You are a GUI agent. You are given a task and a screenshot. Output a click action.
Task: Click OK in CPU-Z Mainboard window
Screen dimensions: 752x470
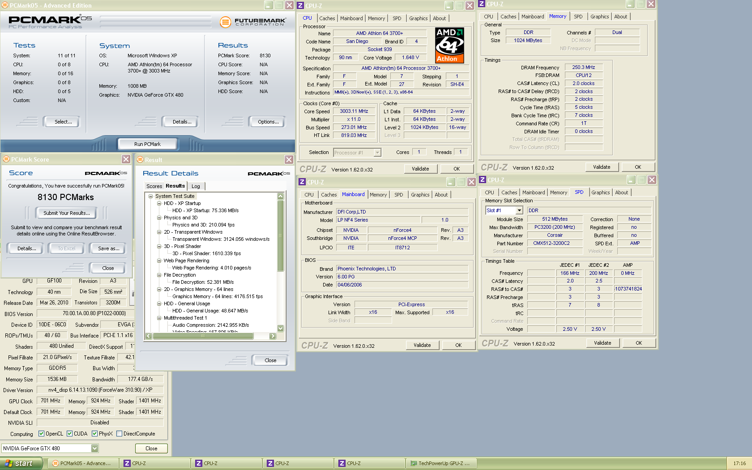[x=458, y=345]
